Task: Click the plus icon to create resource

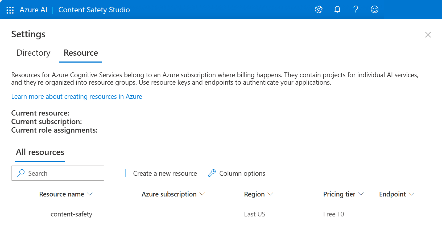Action: 126,173
